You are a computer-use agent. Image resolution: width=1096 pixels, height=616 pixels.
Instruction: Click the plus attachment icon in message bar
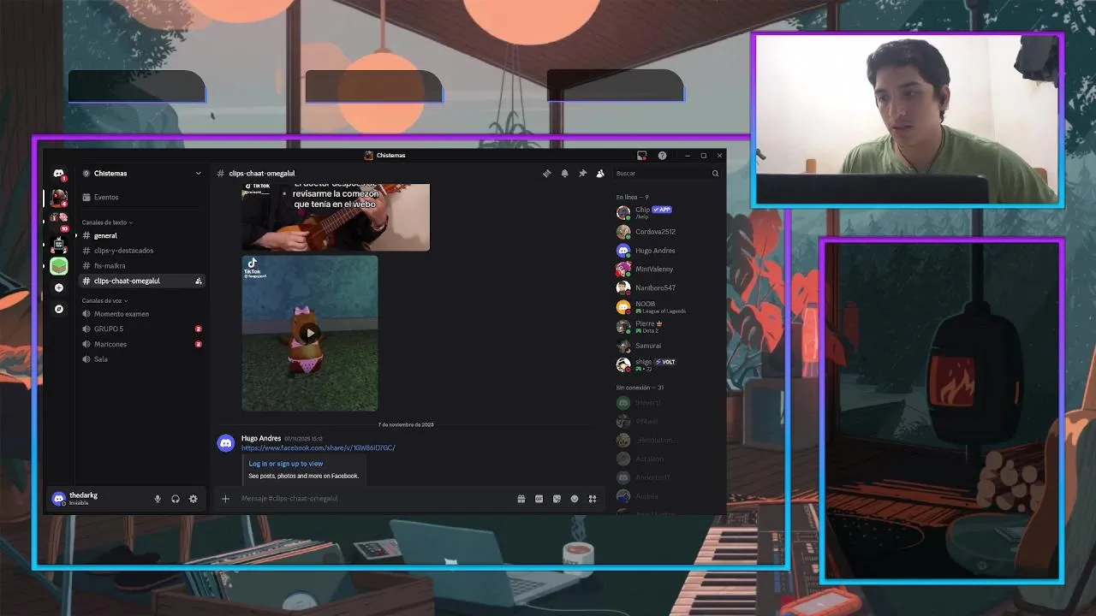pyautogui.click(x=226, y=499)
